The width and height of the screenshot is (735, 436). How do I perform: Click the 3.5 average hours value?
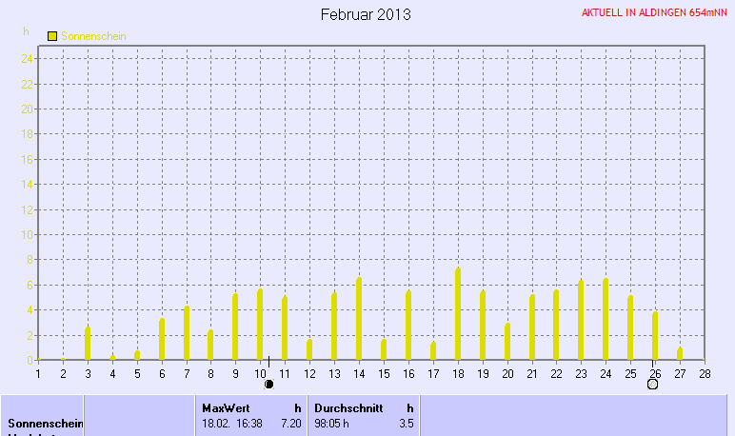[406, 423]
